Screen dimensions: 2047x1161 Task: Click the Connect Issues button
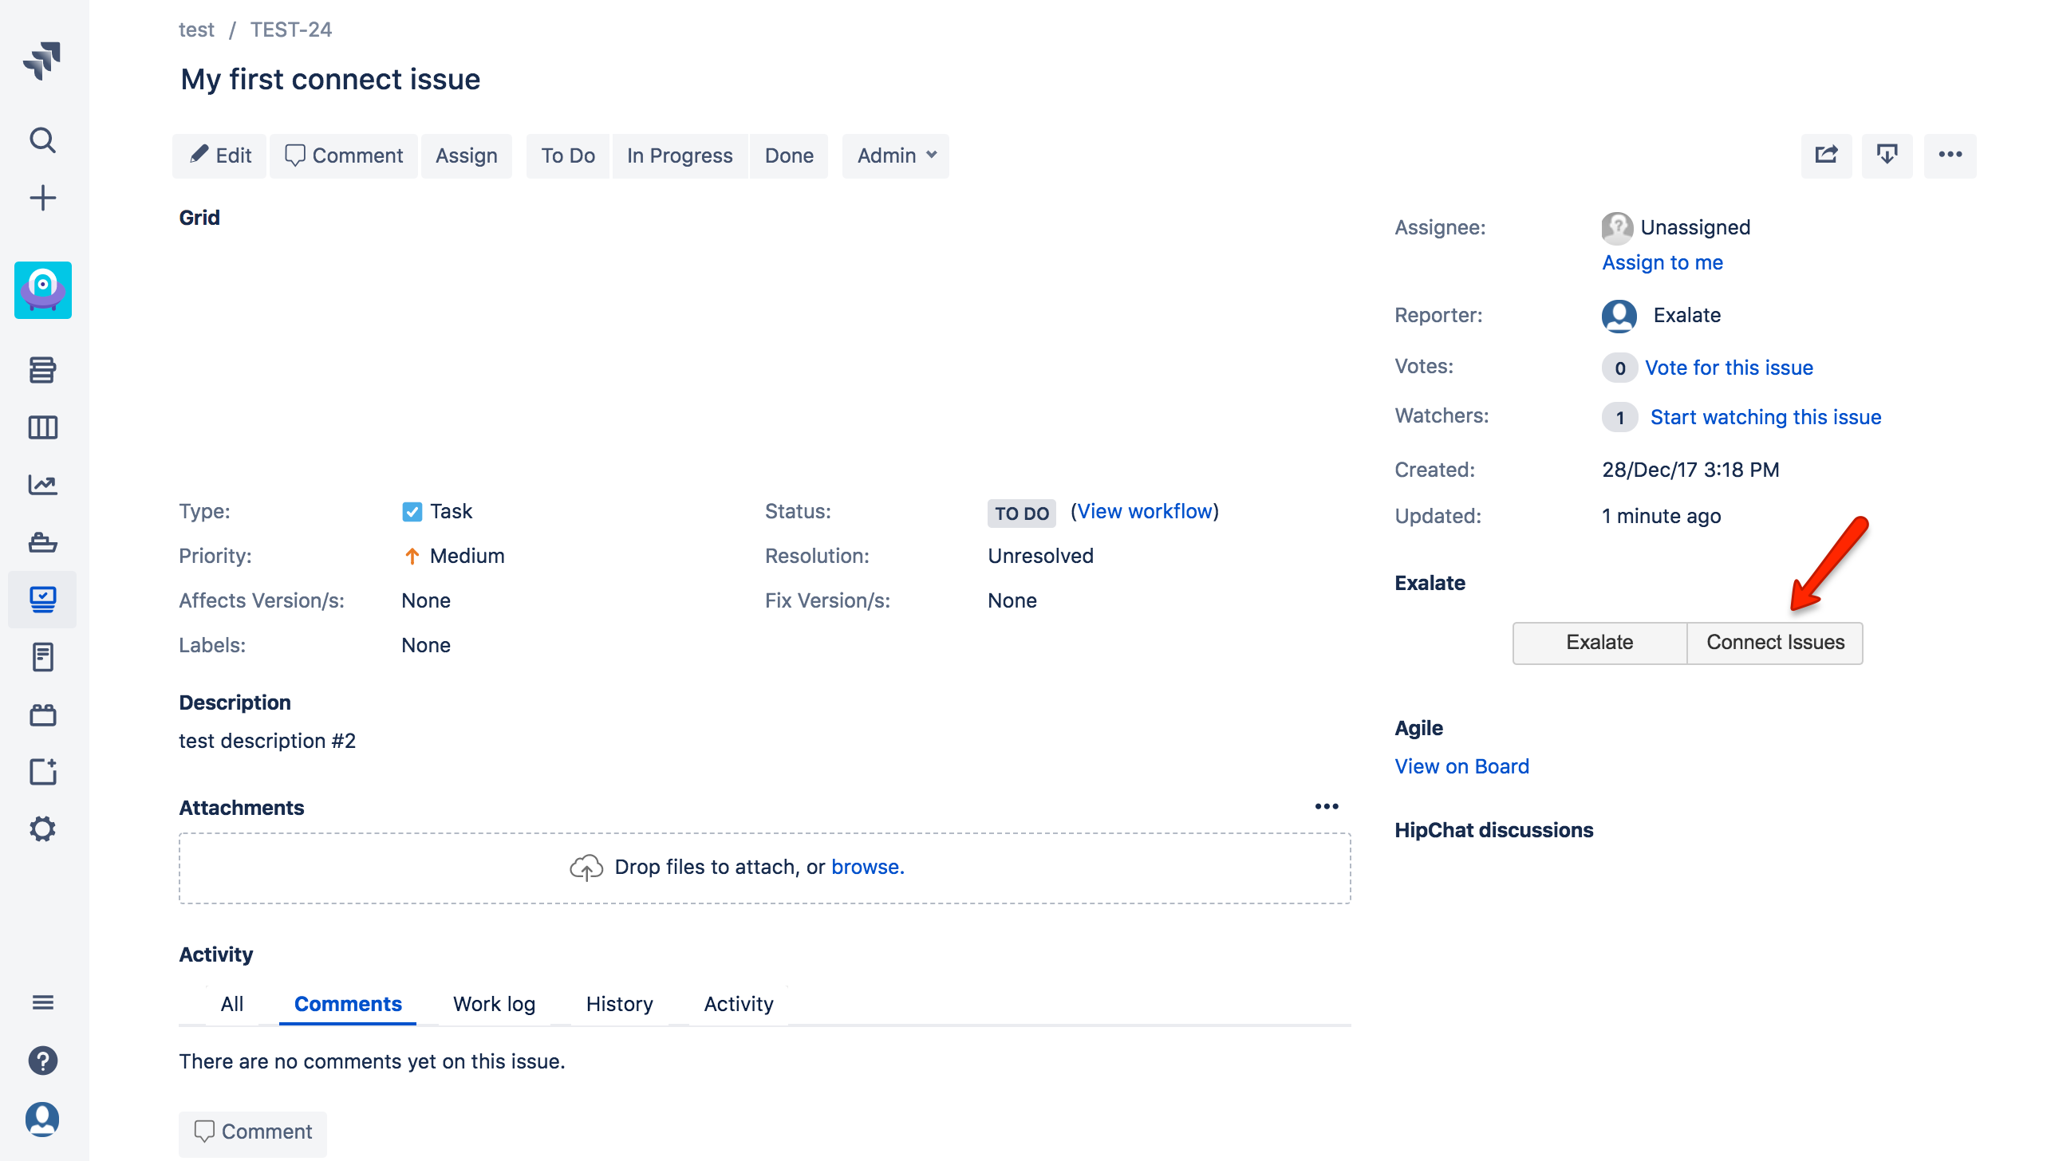tap(1775, 643)
